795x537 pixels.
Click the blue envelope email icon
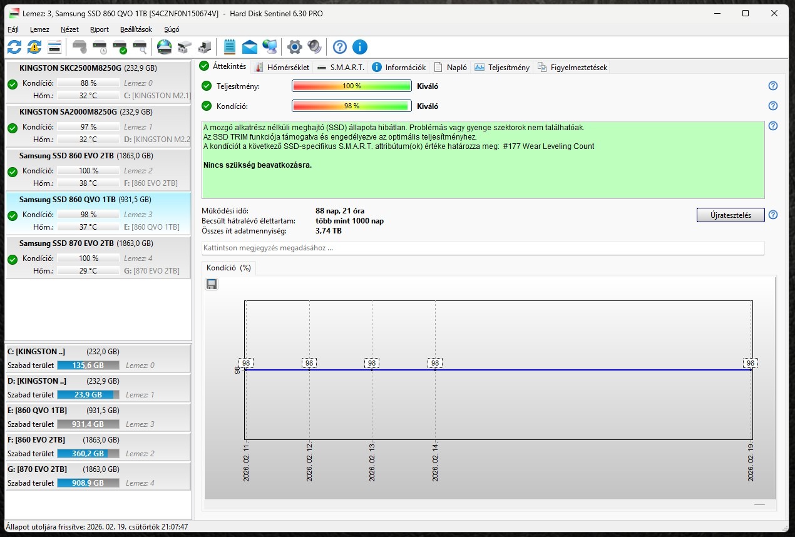click(250, 47)
